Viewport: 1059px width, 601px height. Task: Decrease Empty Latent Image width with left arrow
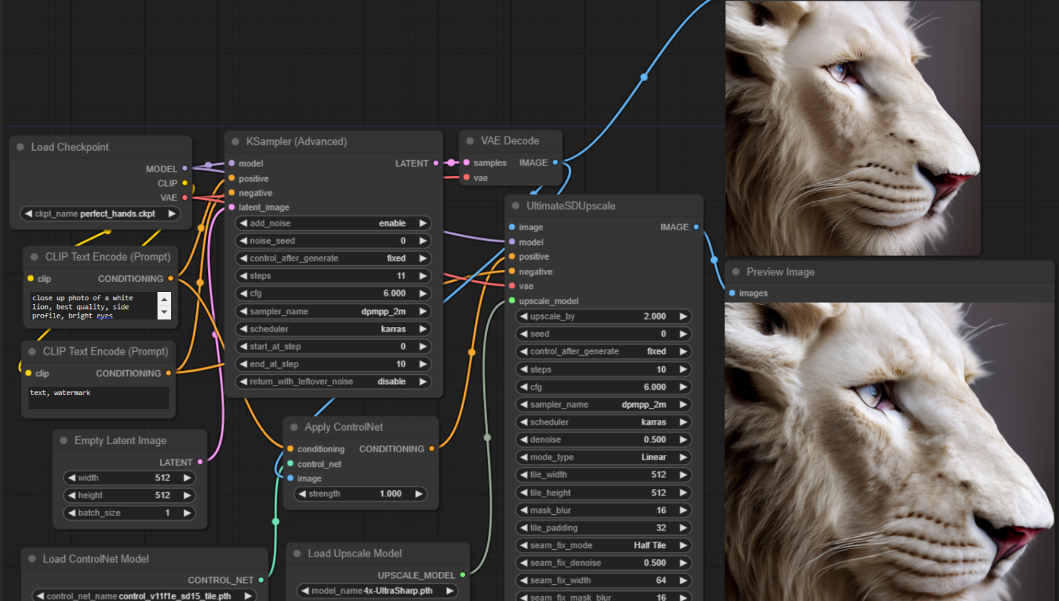71,478
